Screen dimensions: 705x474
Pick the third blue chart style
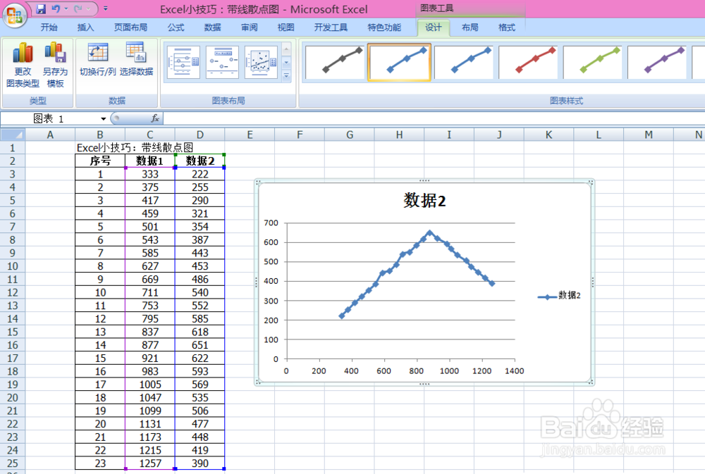click(464, 62)
